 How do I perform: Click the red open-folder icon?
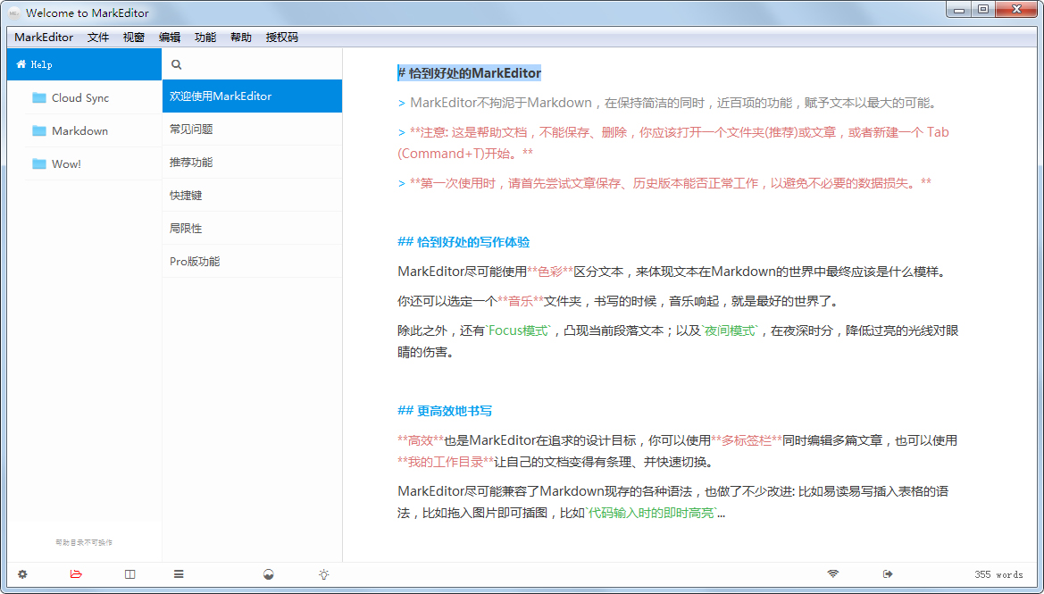coord(76,574)
